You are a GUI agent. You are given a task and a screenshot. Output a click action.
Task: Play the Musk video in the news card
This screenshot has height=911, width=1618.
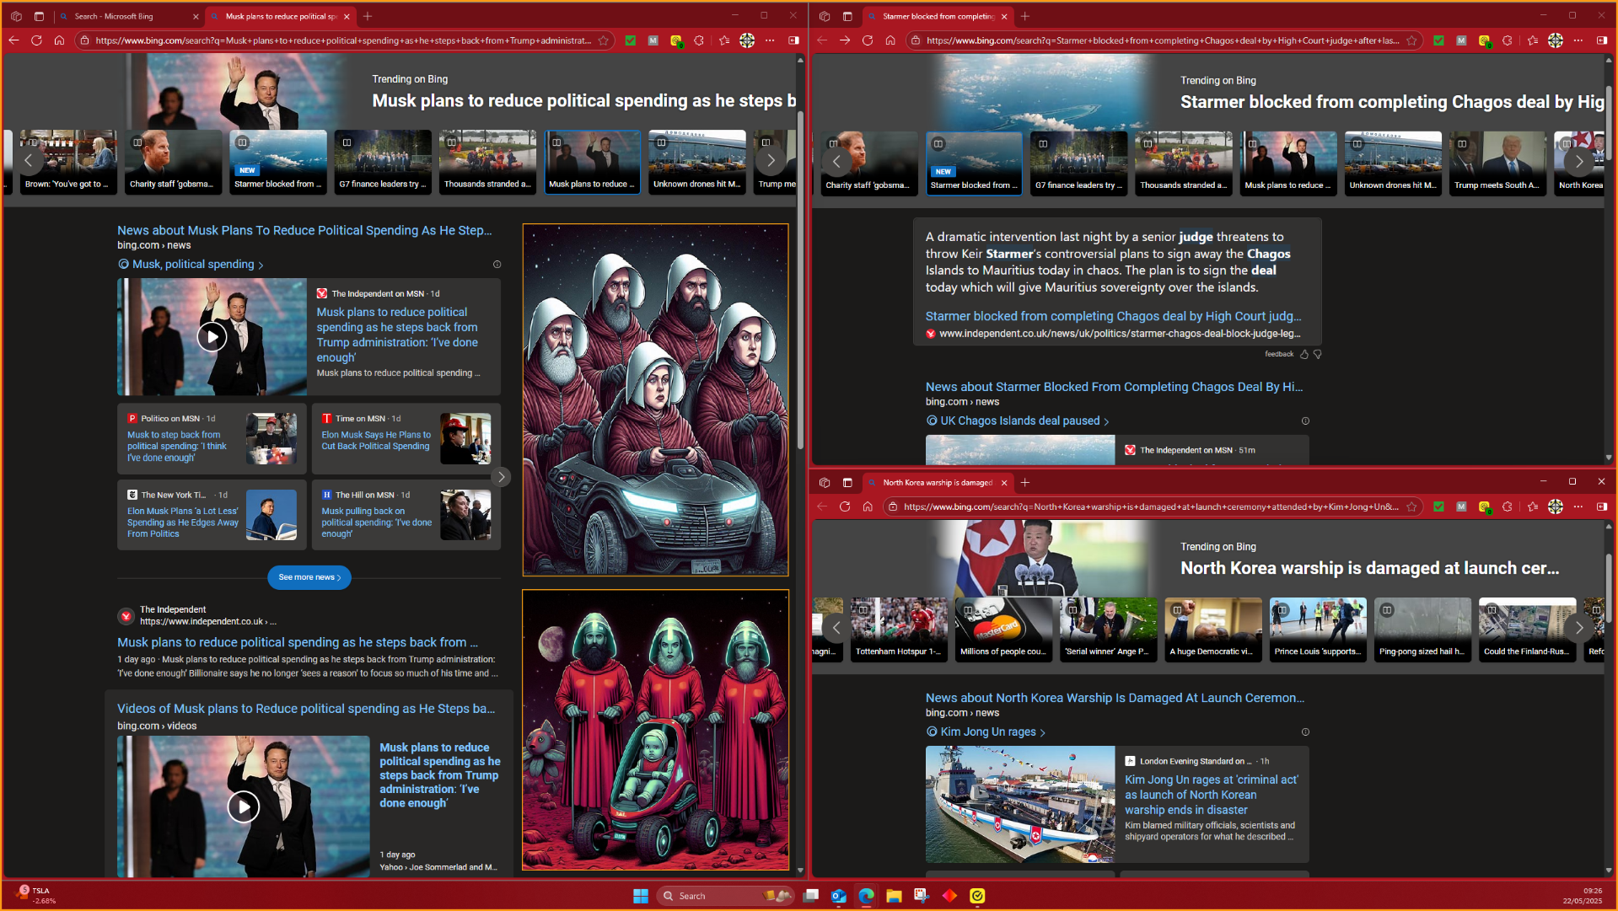coord(212,337)
